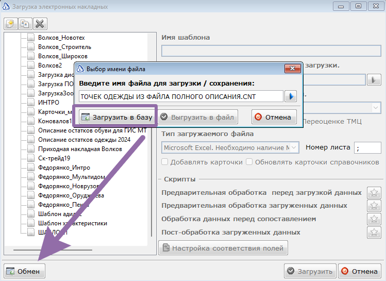386x281 pixels.
Task: Choose Ск-трейд19 in template list
Action: [x=54, y=158]
